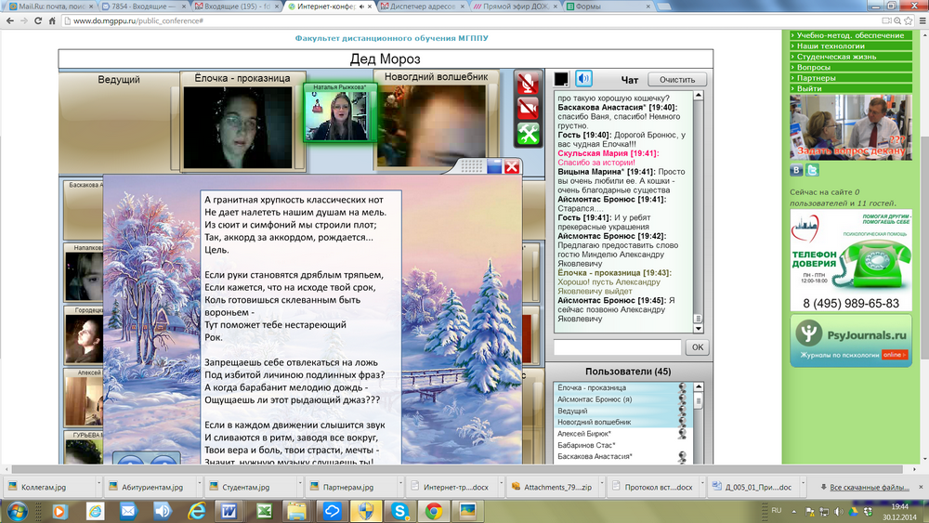Bookmark page with star icon

click(x=909, y=20)
